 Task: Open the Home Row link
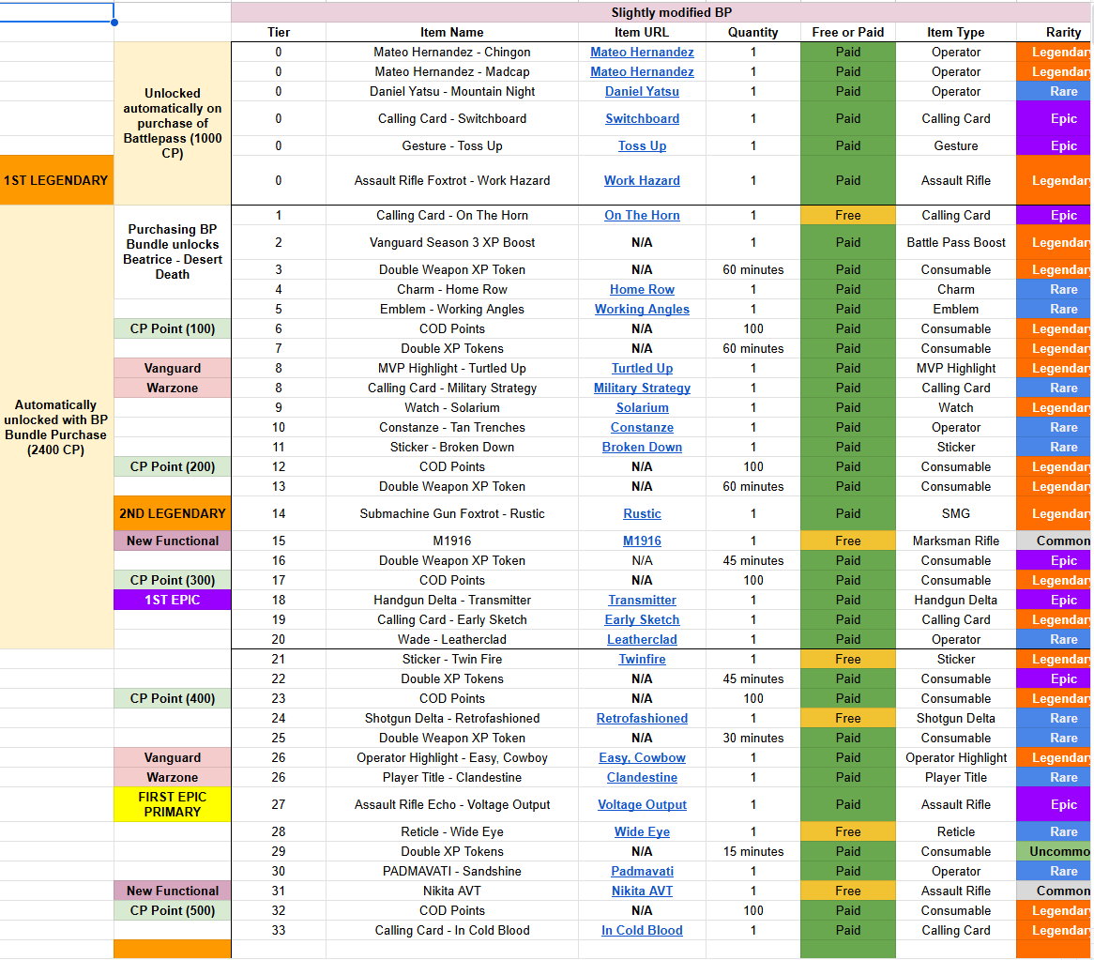point(642,290)
